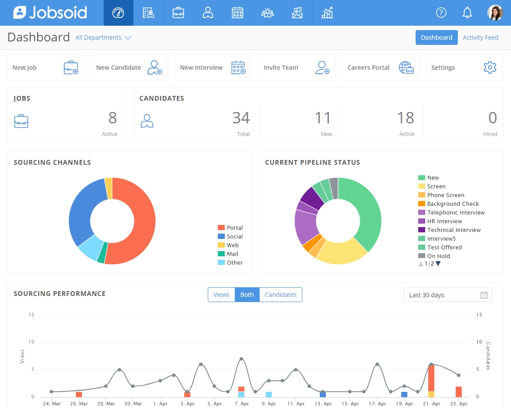Open the campaigns megaphone mail icon
511x408 pixels.
pyautogui.click(x=297, y=13)
